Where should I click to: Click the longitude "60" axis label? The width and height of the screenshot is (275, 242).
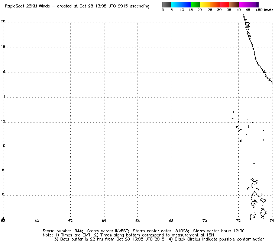point(37,220)
